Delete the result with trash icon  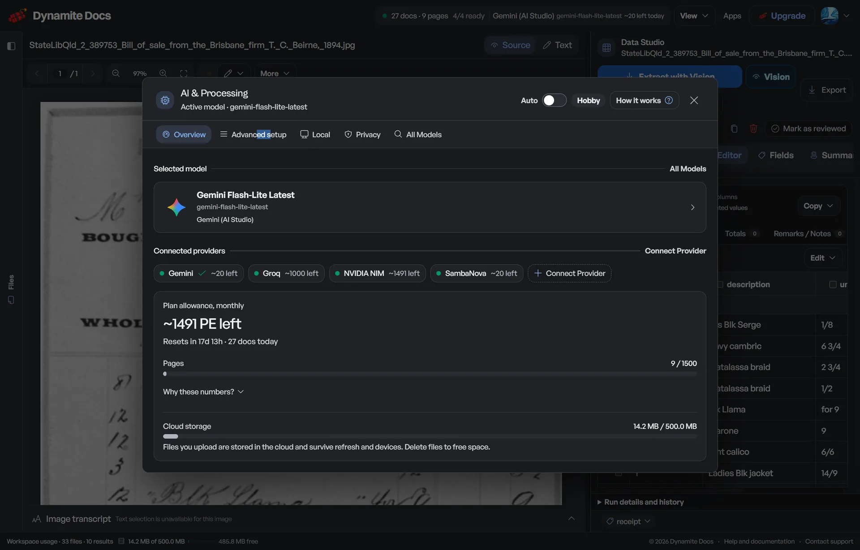click(x=753, y=129)
